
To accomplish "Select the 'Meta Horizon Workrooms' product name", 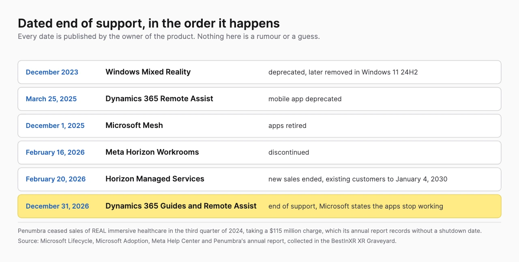I will [x=152, y=152].
